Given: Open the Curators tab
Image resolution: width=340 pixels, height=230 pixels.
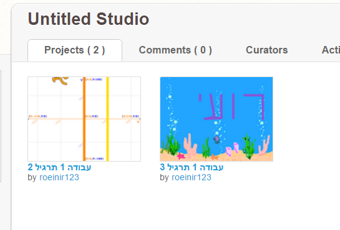Looking at the screenshot, I should point(267,50).
